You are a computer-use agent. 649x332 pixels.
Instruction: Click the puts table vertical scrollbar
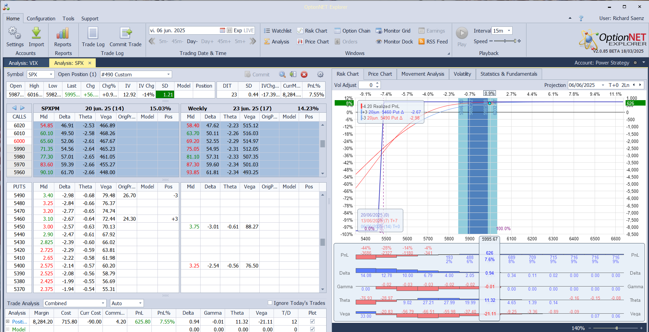click(322, 242)
